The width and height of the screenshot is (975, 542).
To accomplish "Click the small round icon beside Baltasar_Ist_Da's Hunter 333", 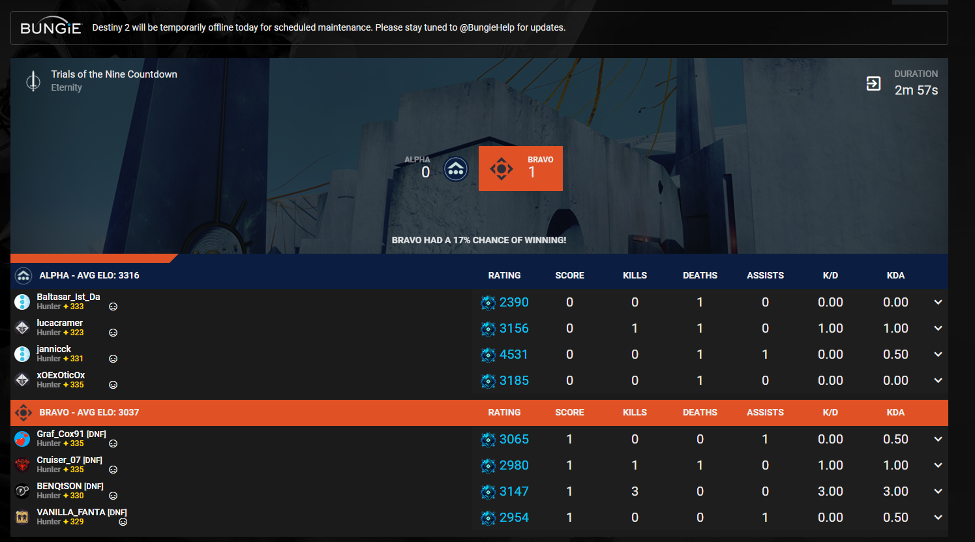I will tap(113, 307).
